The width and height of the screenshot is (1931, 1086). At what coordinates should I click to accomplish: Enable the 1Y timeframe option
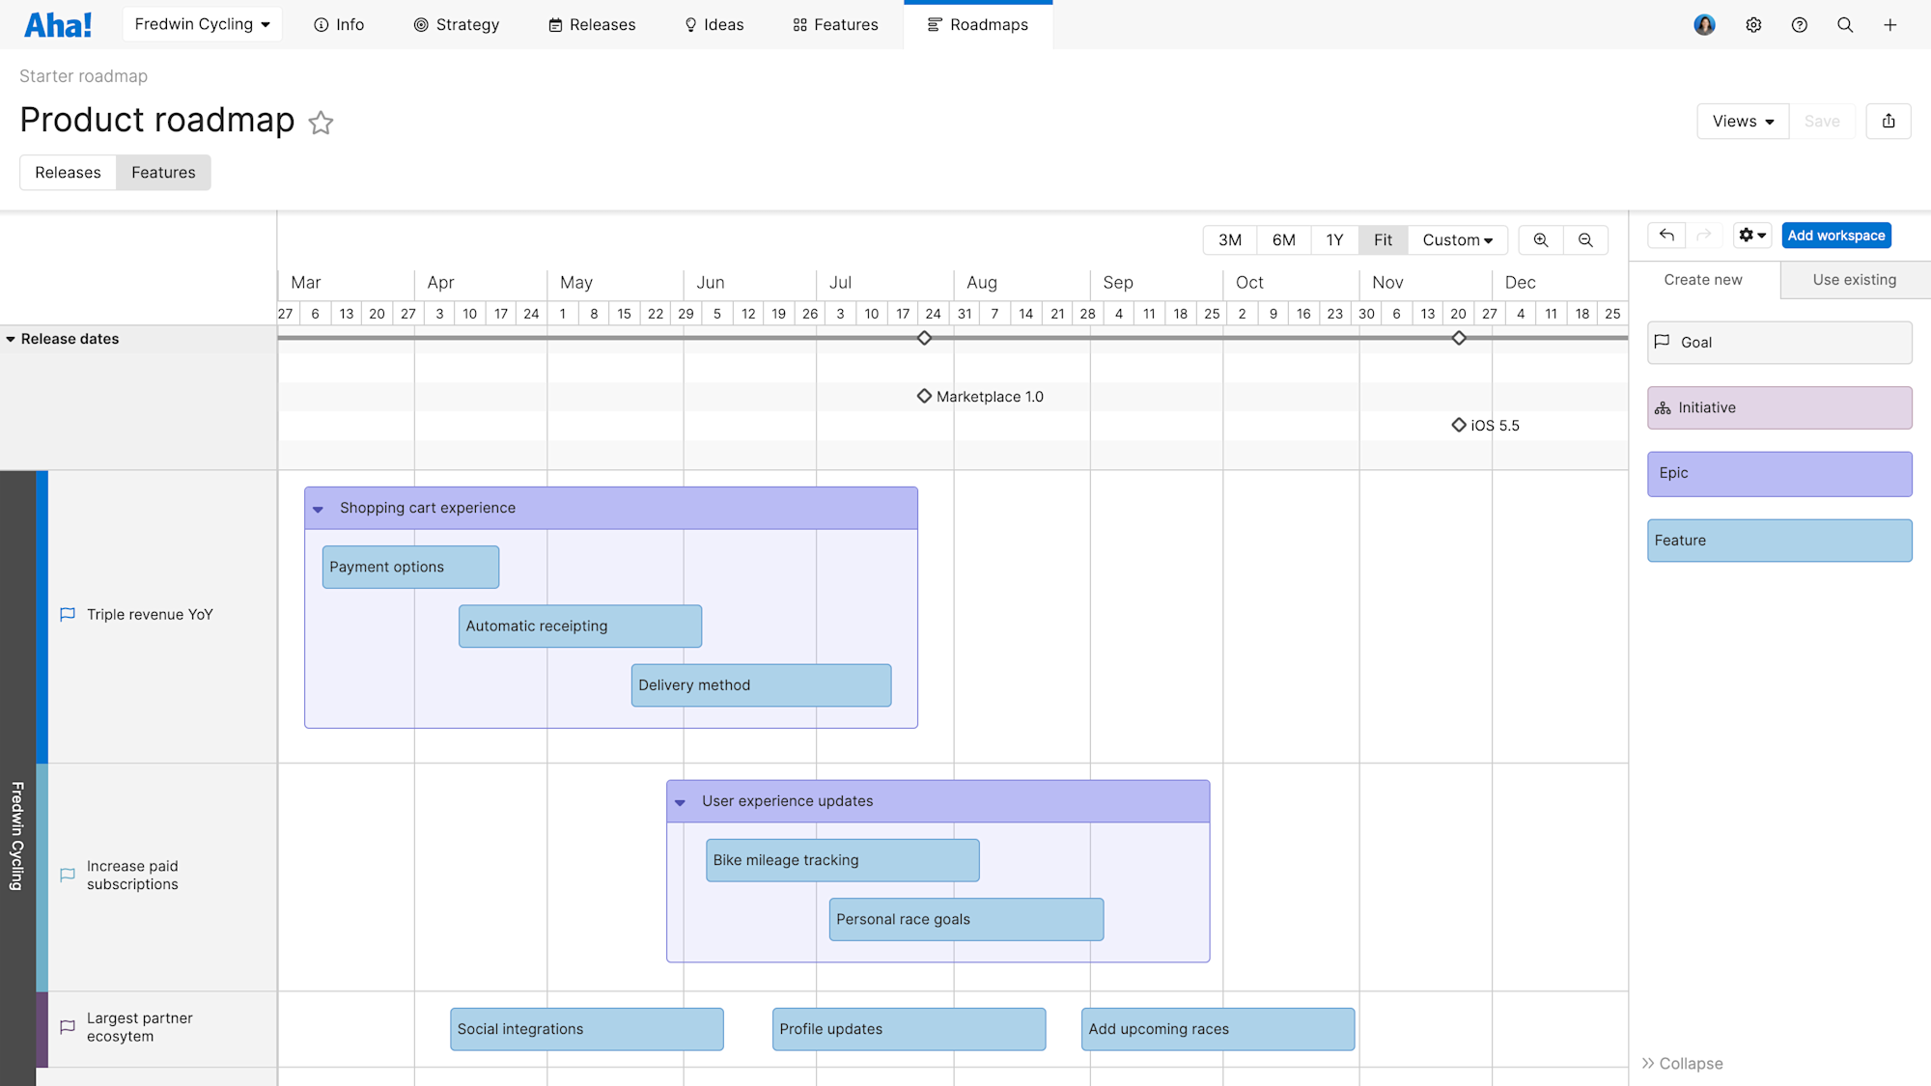click(x=1334, y=239)
